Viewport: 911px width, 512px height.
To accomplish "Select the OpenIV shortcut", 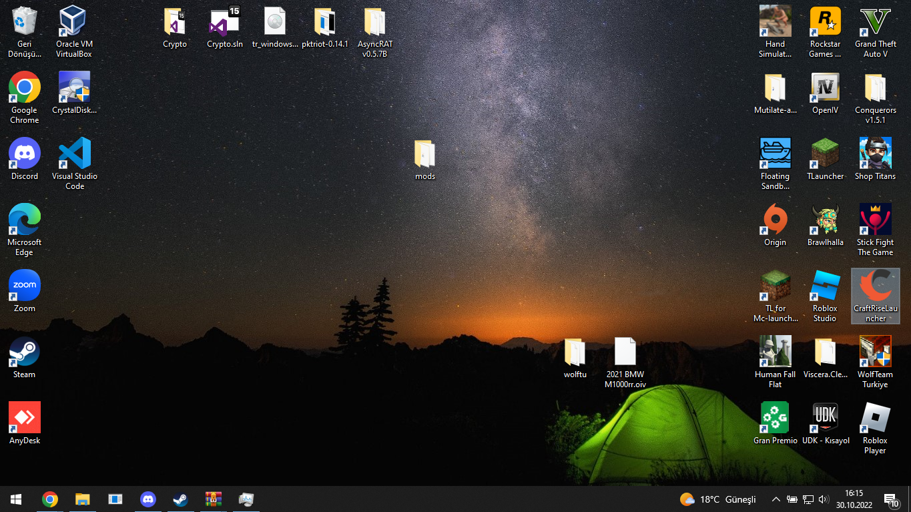I will point(825,93).
